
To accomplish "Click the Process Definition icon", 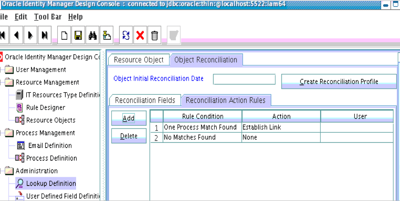I will (20, 158).
